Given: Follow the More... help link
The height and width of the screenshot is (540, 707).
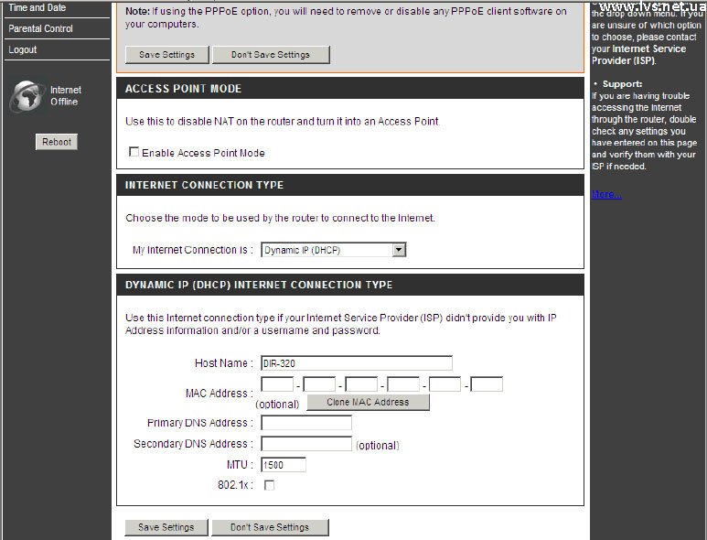Looking at the screenshot, I should click(x=605, y=195).
